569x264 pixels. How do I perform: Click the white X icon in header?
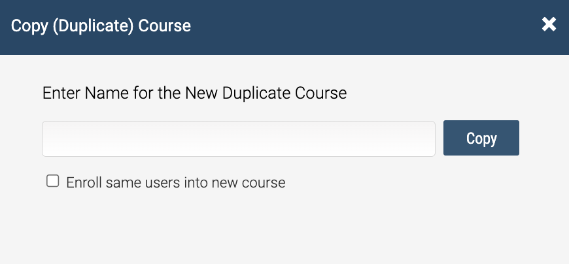click(x=549, y=25)
